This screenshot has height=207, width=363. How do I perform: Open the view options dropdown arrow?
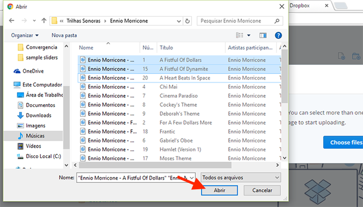(x=249, y=35)
